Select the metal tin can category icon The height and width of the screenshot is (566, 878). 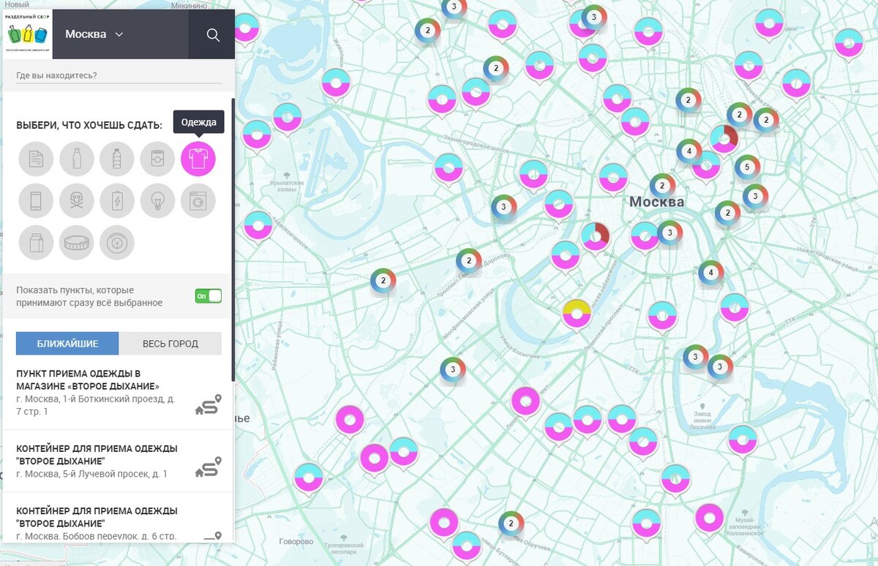click(x=157, y=159)
